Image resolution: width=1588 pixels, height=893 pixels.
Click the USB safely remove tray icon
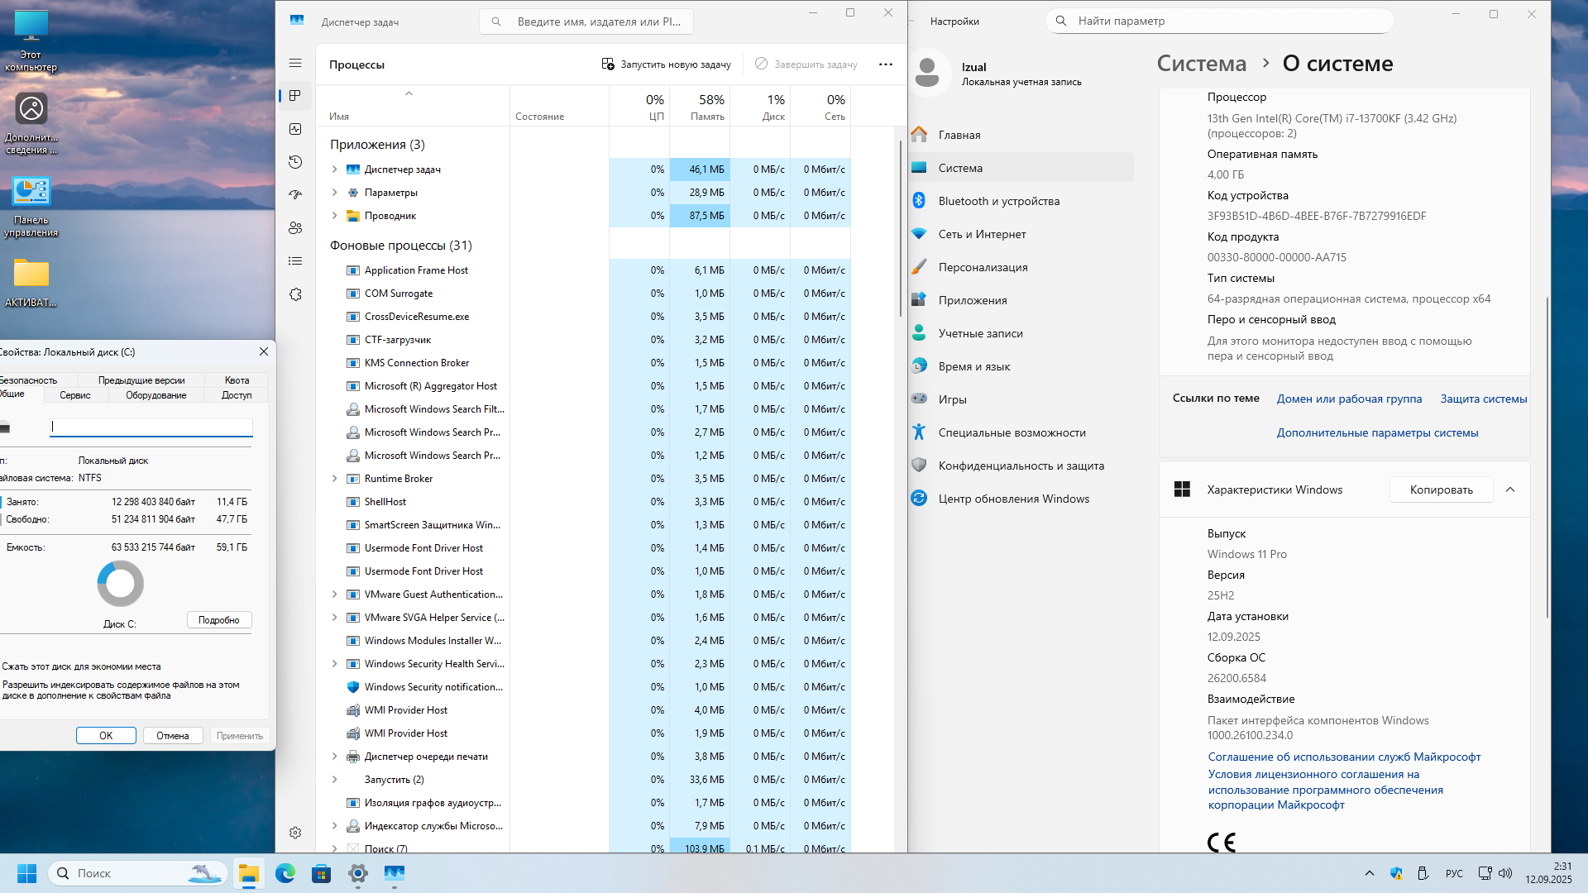tap(1423, 873)
